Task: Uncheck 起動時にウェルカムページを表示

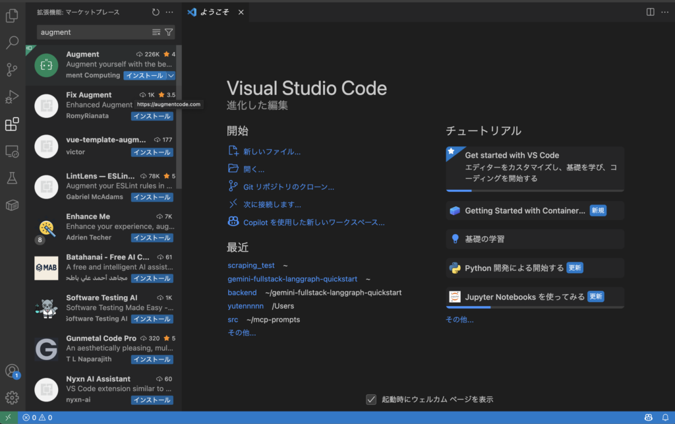Action: point(372,399)
